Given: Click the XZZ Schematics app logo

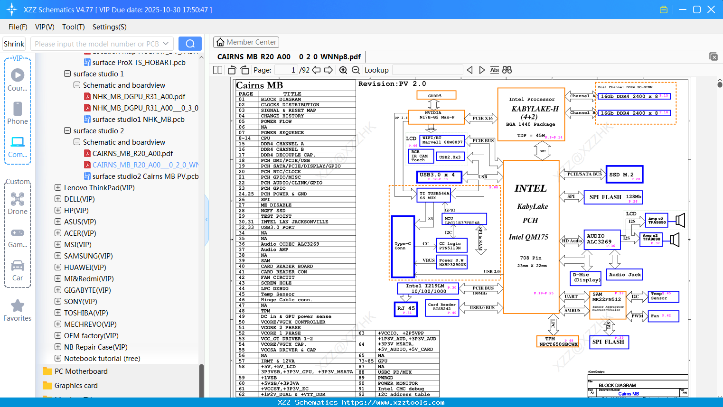Looking at the screenshot, I should [12, 9].
